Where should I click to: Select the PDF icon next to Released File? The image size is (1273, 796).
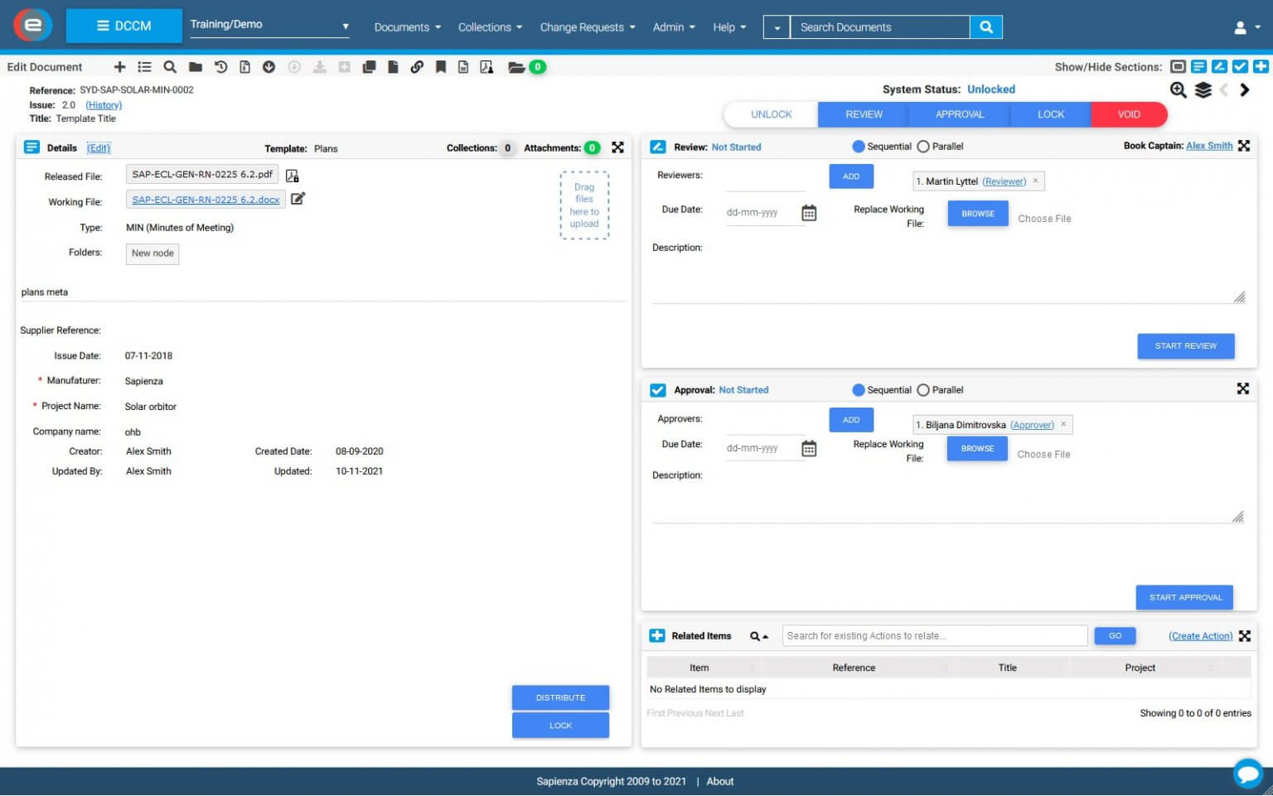pos(291,175)
